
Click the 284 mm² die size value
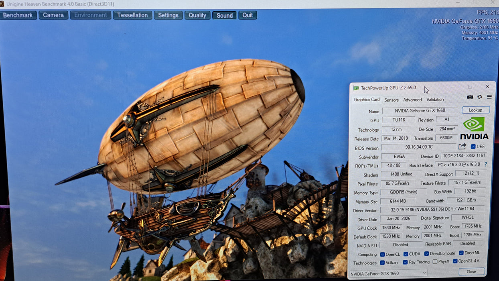pos(447,129)
